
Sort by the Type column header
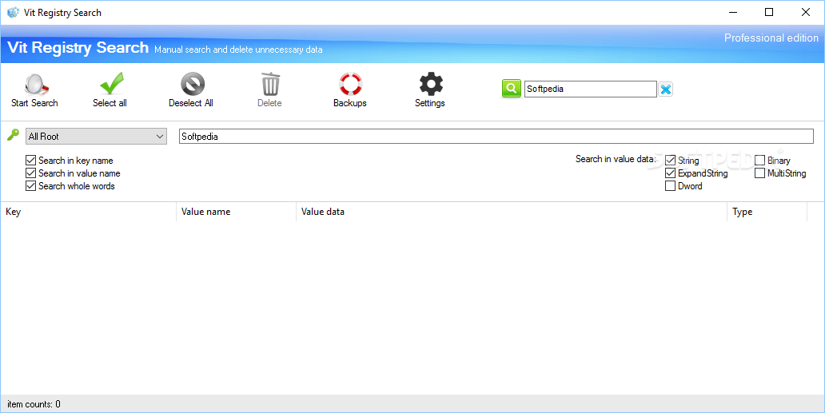point(767,212)
